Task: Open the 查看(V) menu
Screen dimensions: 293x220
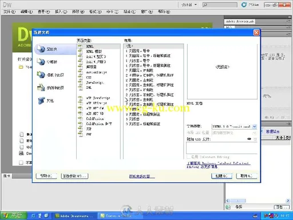Action: point(43,12)
